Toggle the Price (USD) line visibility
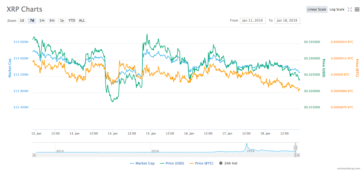This screenshot has height=175, width=361. [x=172, y=163]
